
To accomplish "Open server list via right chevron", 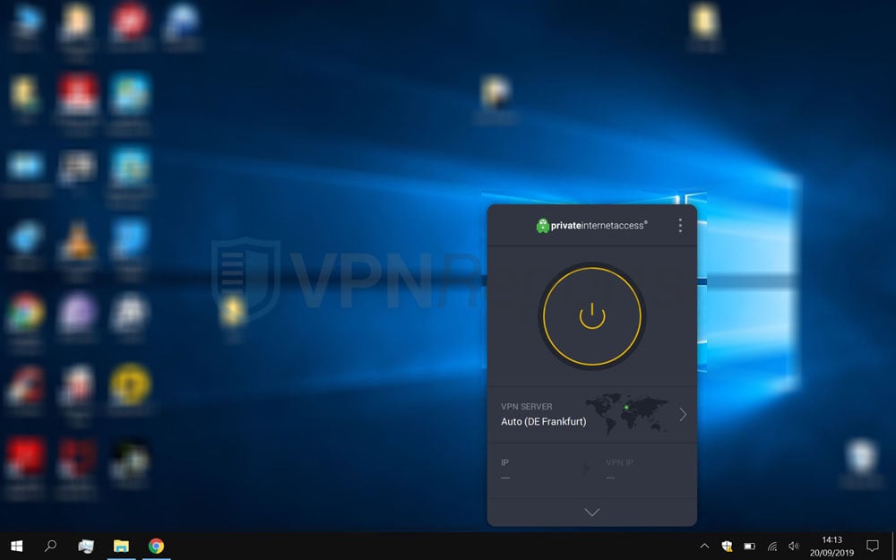I will 683,414.
